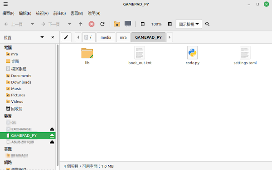The width and height of the screenshot is (272, 170).
Task: Zoom in with the plus icon
Action: [170, 24]
